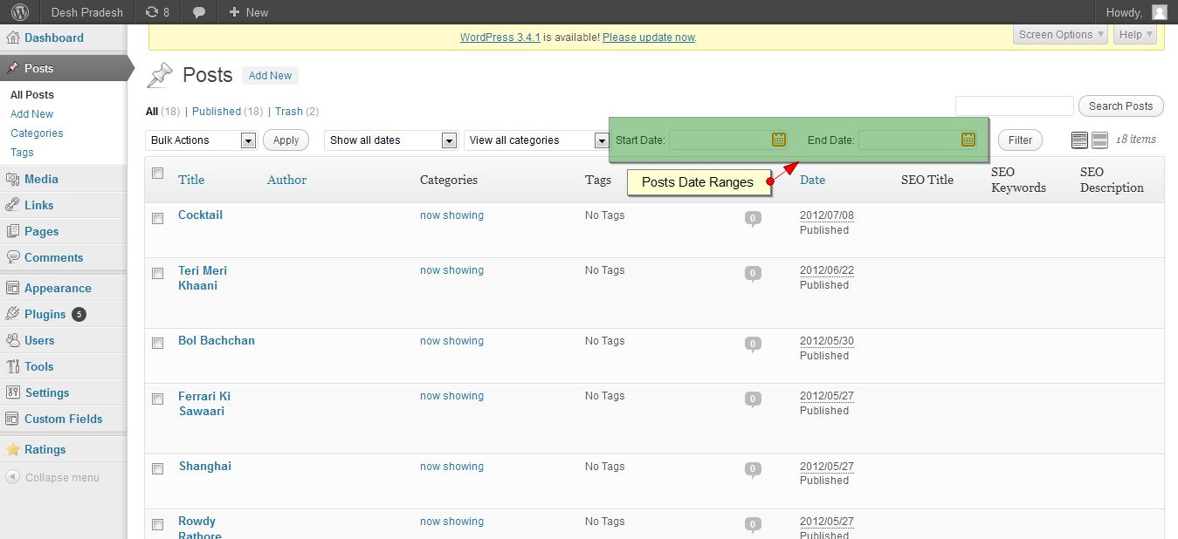
Task: Click comment count bubble for Cocktail
Action: coord(753,219)
